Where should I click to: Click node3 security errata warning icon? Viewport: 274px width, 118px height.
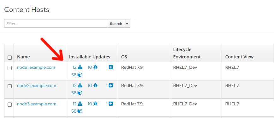pos(80,104)
